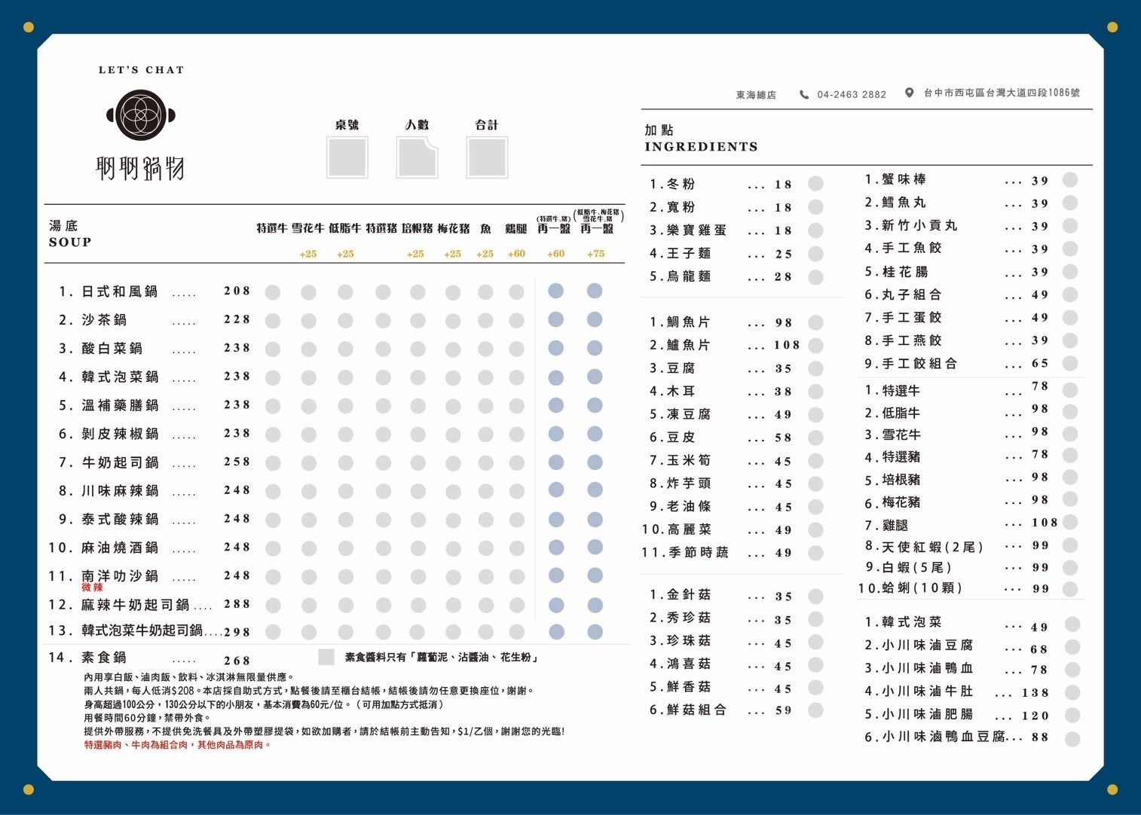Tick the circle next to 鱸魚片 108

click(815, 346)
